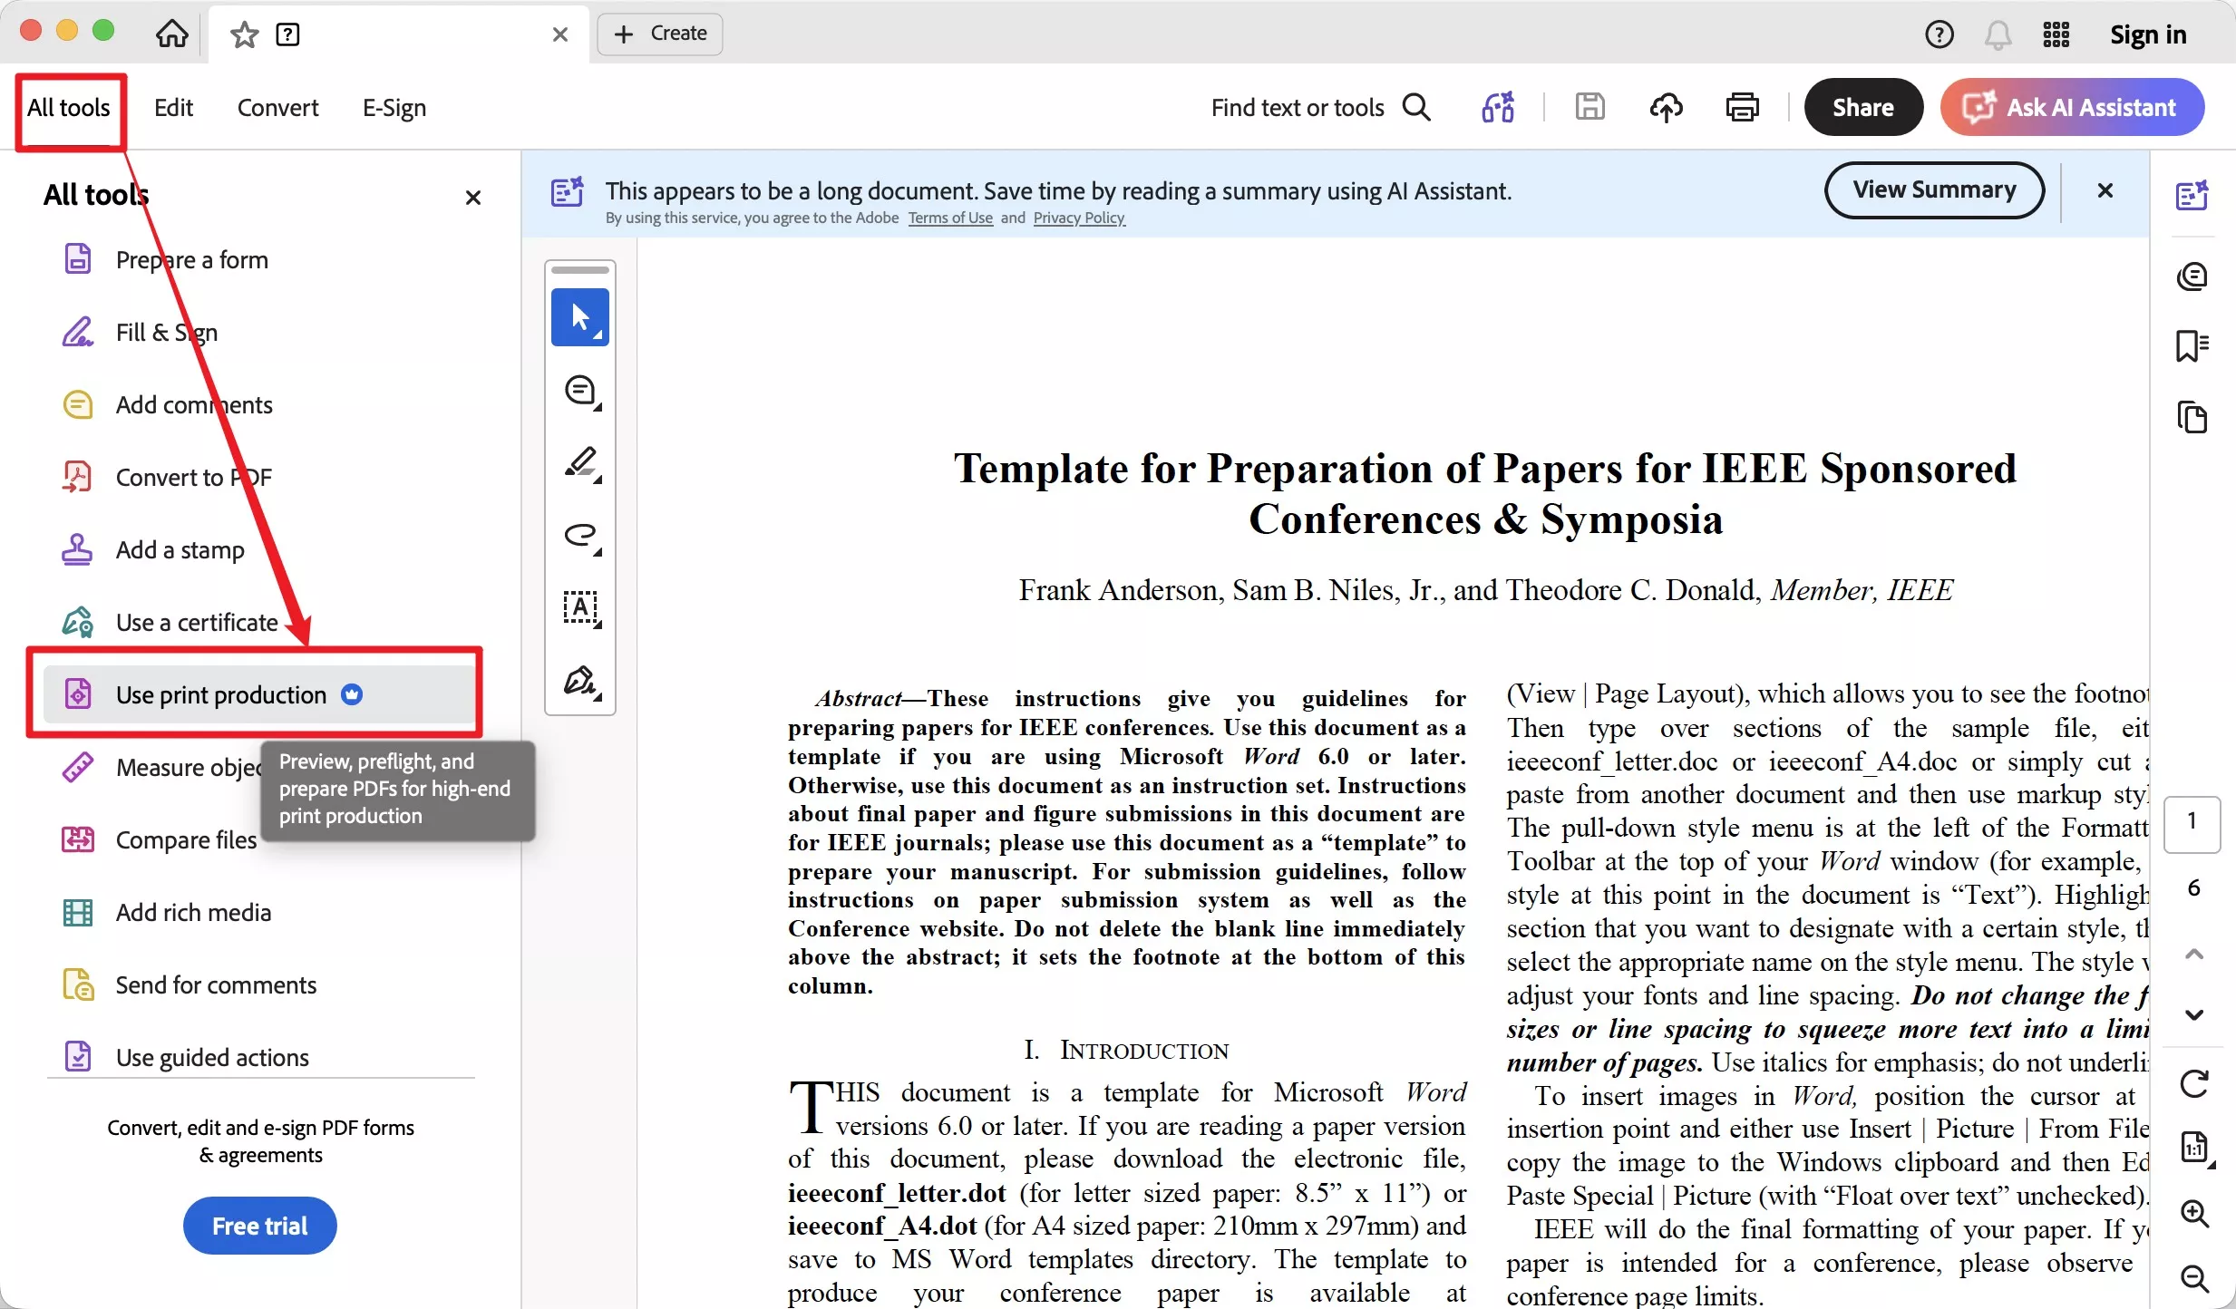
Task: Open the All tools menu
Action: pyautogui.click(x=69, y=108)
